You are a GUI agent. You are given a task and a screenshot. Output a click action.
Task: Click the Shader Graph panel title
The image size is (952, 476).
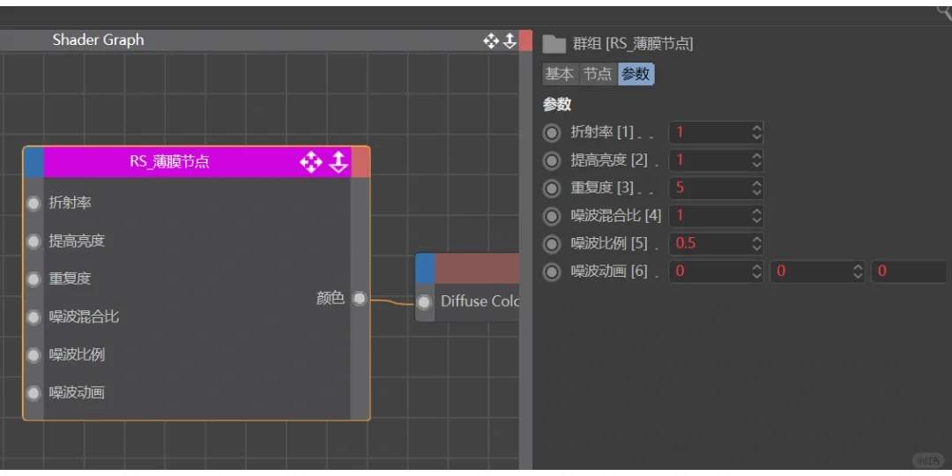coord(99,40)
